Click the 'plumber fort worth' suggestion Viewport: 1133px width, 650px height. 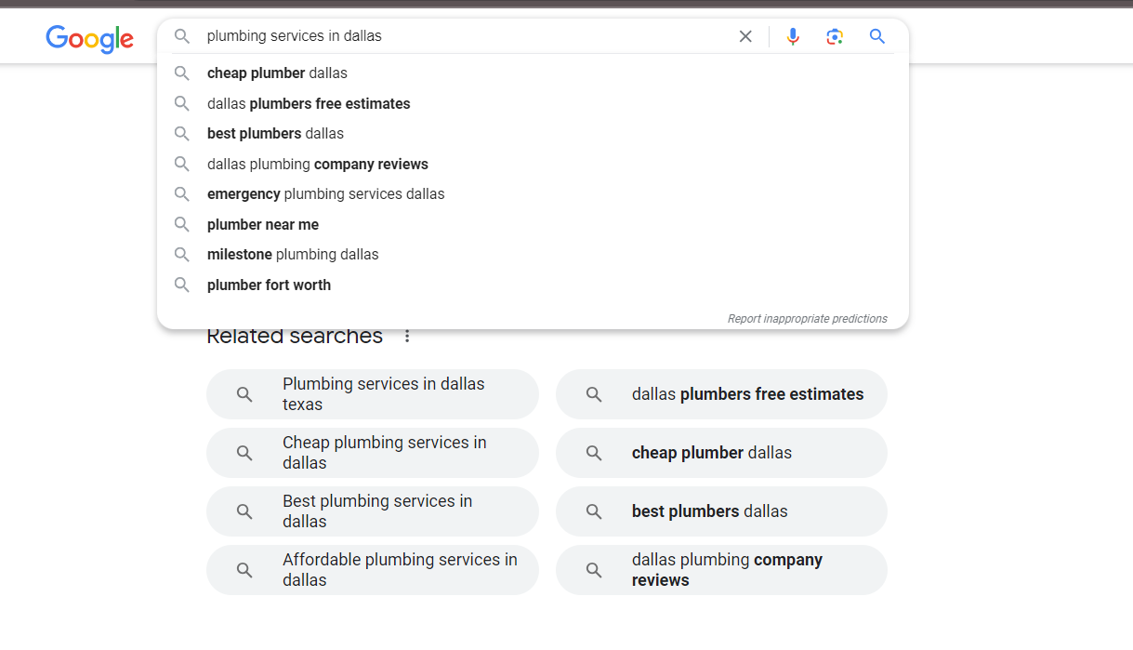[x=269, y=285]
